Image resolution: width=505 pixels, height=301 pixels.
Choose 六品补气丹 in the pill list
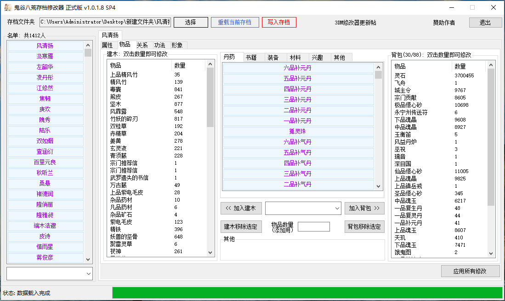(298, 142)
